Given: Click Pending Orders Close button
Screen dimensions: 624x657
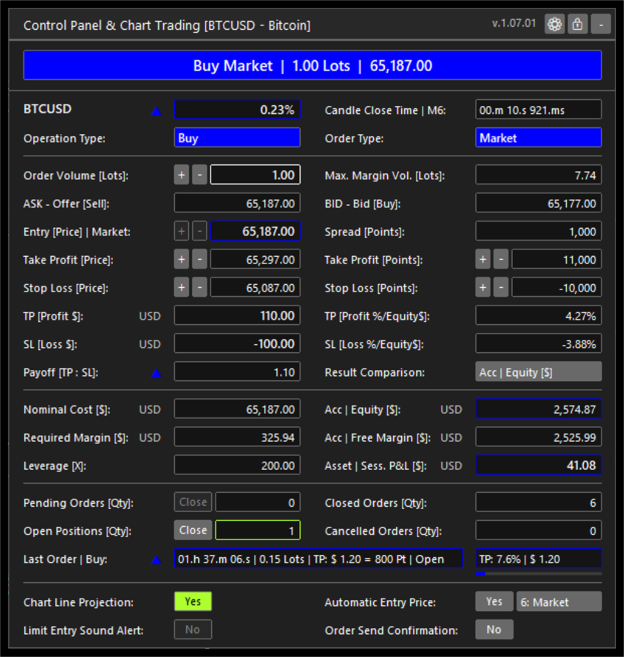Looking at the screenshot, I should point(193,502).
